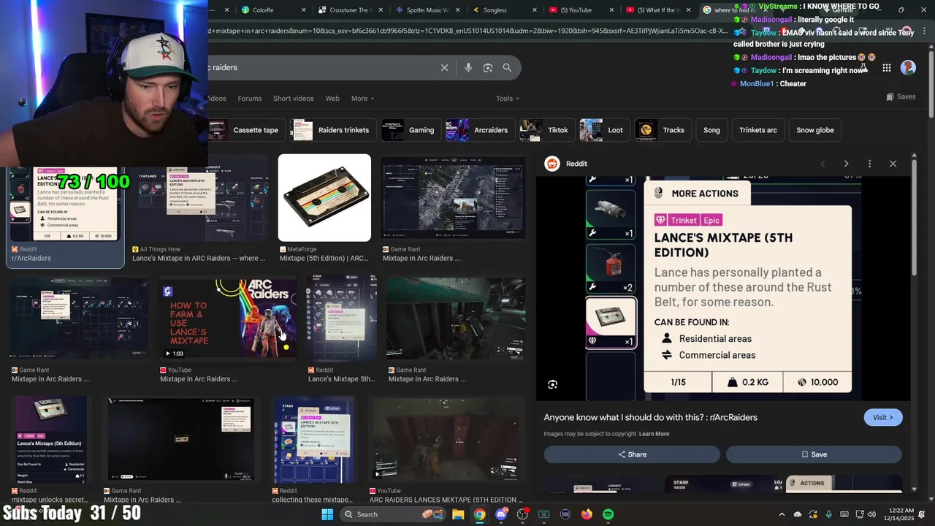Open Firefox from the taskbar
This screenshot has height=526, width=935.
(x=587, y=514)
